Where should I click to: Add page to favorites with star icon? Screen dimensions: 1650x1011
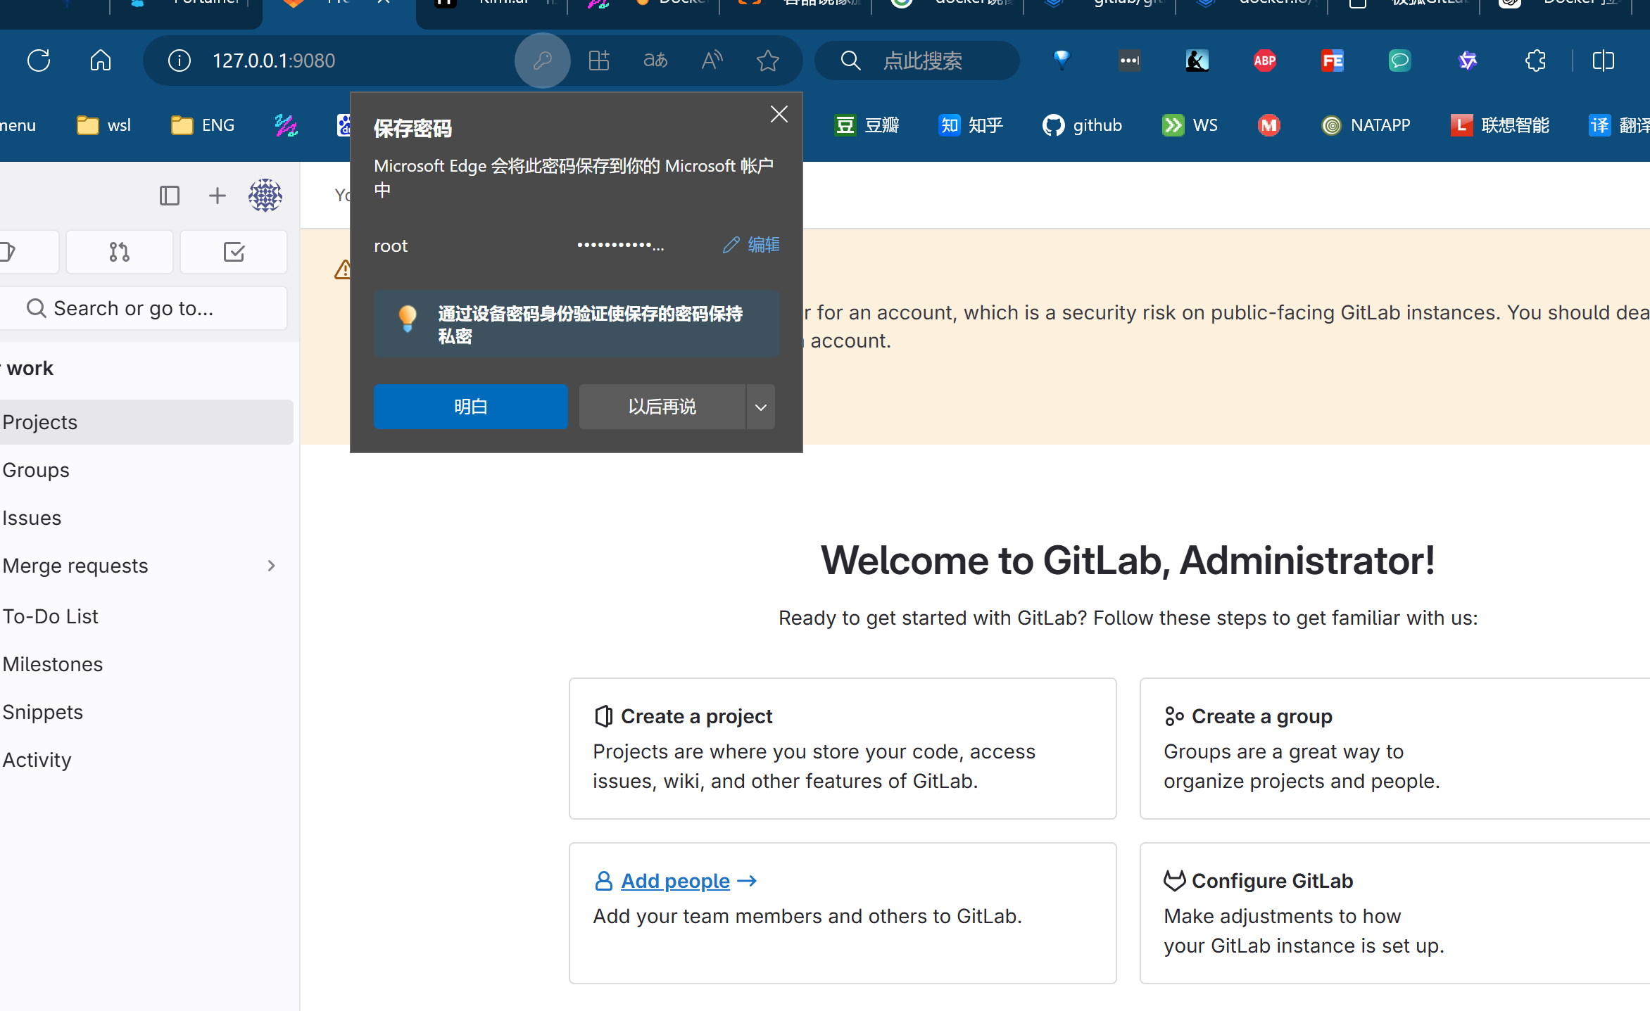[767, 61]
